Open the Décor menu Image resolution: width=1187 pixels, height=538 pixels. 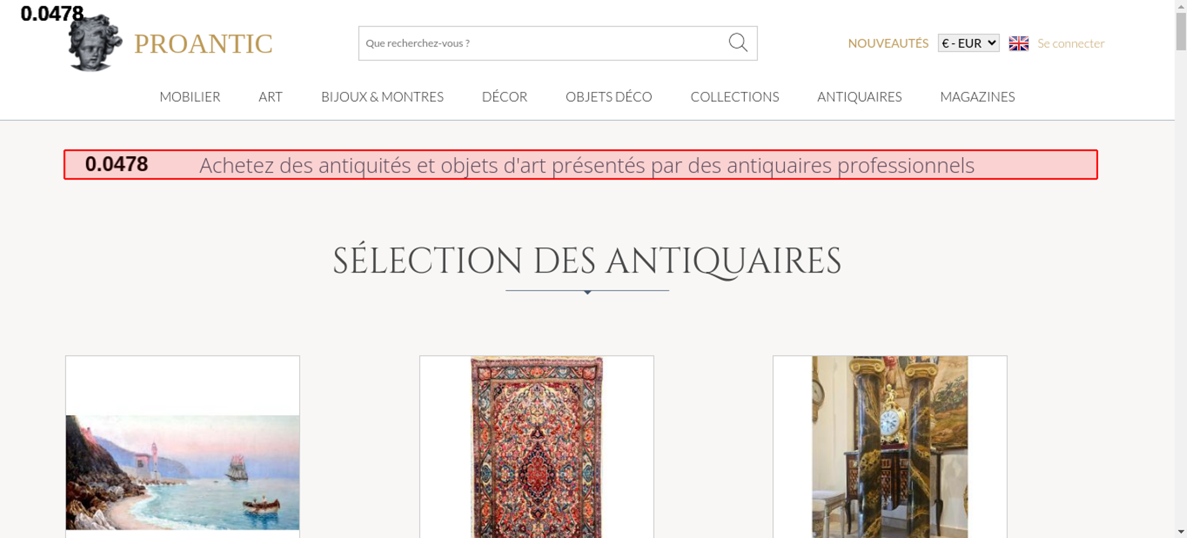pyautogui.click(x=504, y=97)
